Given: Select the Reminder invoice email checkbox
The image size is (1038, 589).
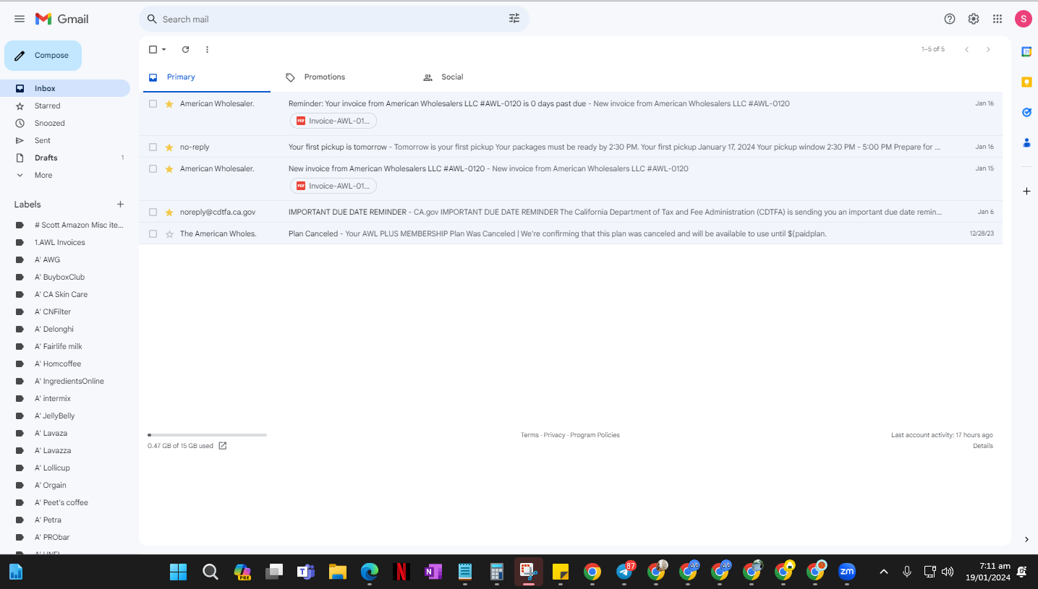Looking at the screenshot, I should coord(153,103).
